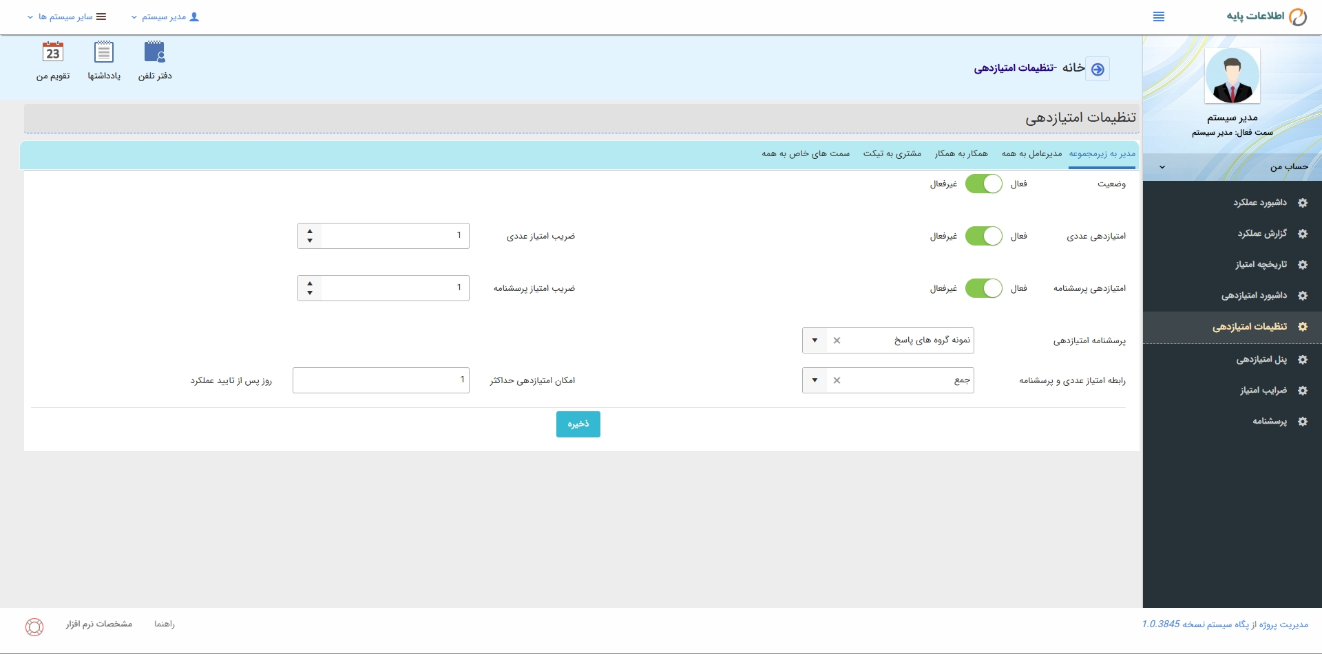Screen dimensions: 1322x654
Task: Open the مدیر سیستم user dropdown
Action: coord(165,17)
